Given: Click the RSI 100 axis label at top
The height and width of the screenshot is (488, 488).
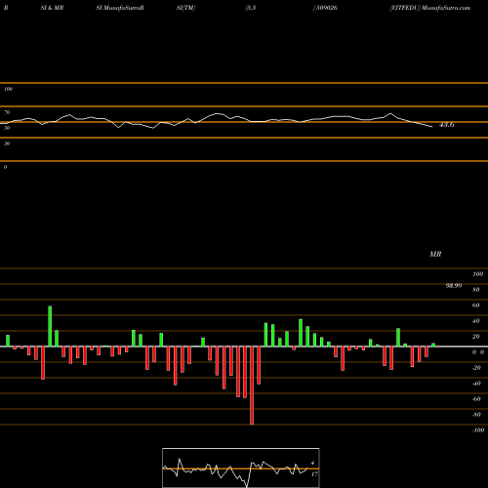Looking at the screenshot, I should click(8, 89).
